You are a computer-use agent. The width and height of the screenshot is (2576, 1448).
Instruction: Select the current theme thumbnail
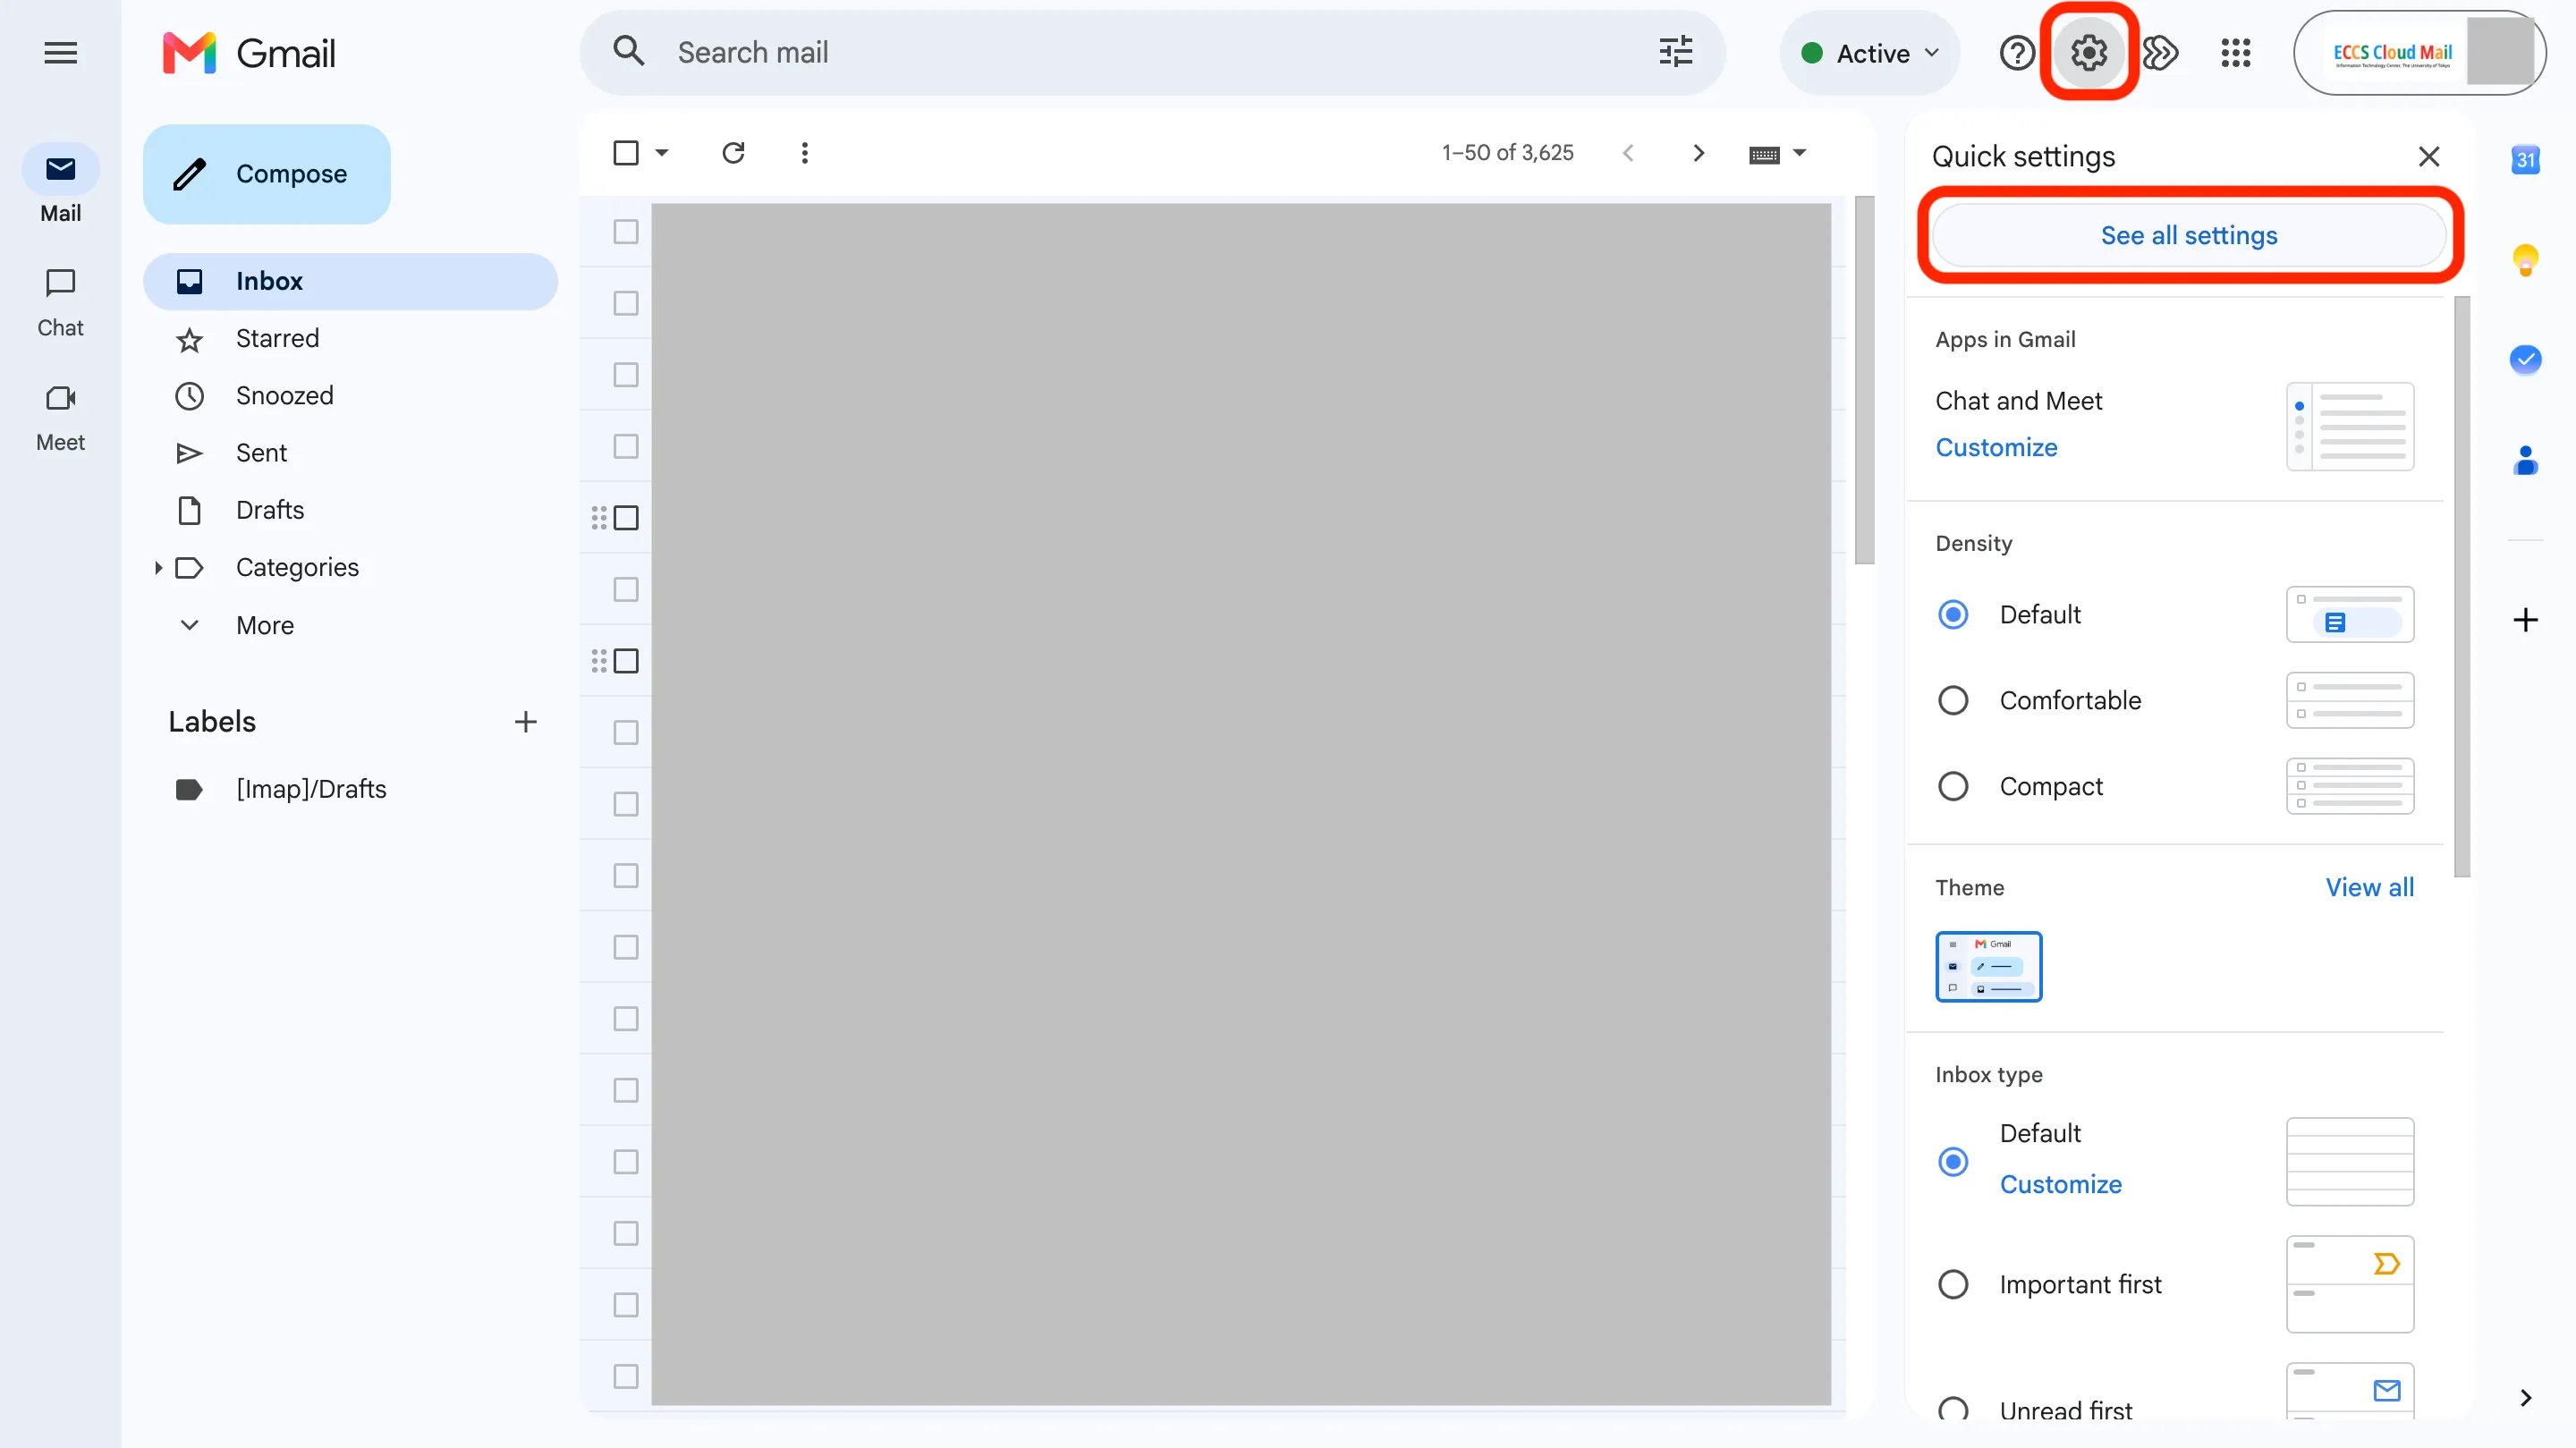coord(1988,966)
